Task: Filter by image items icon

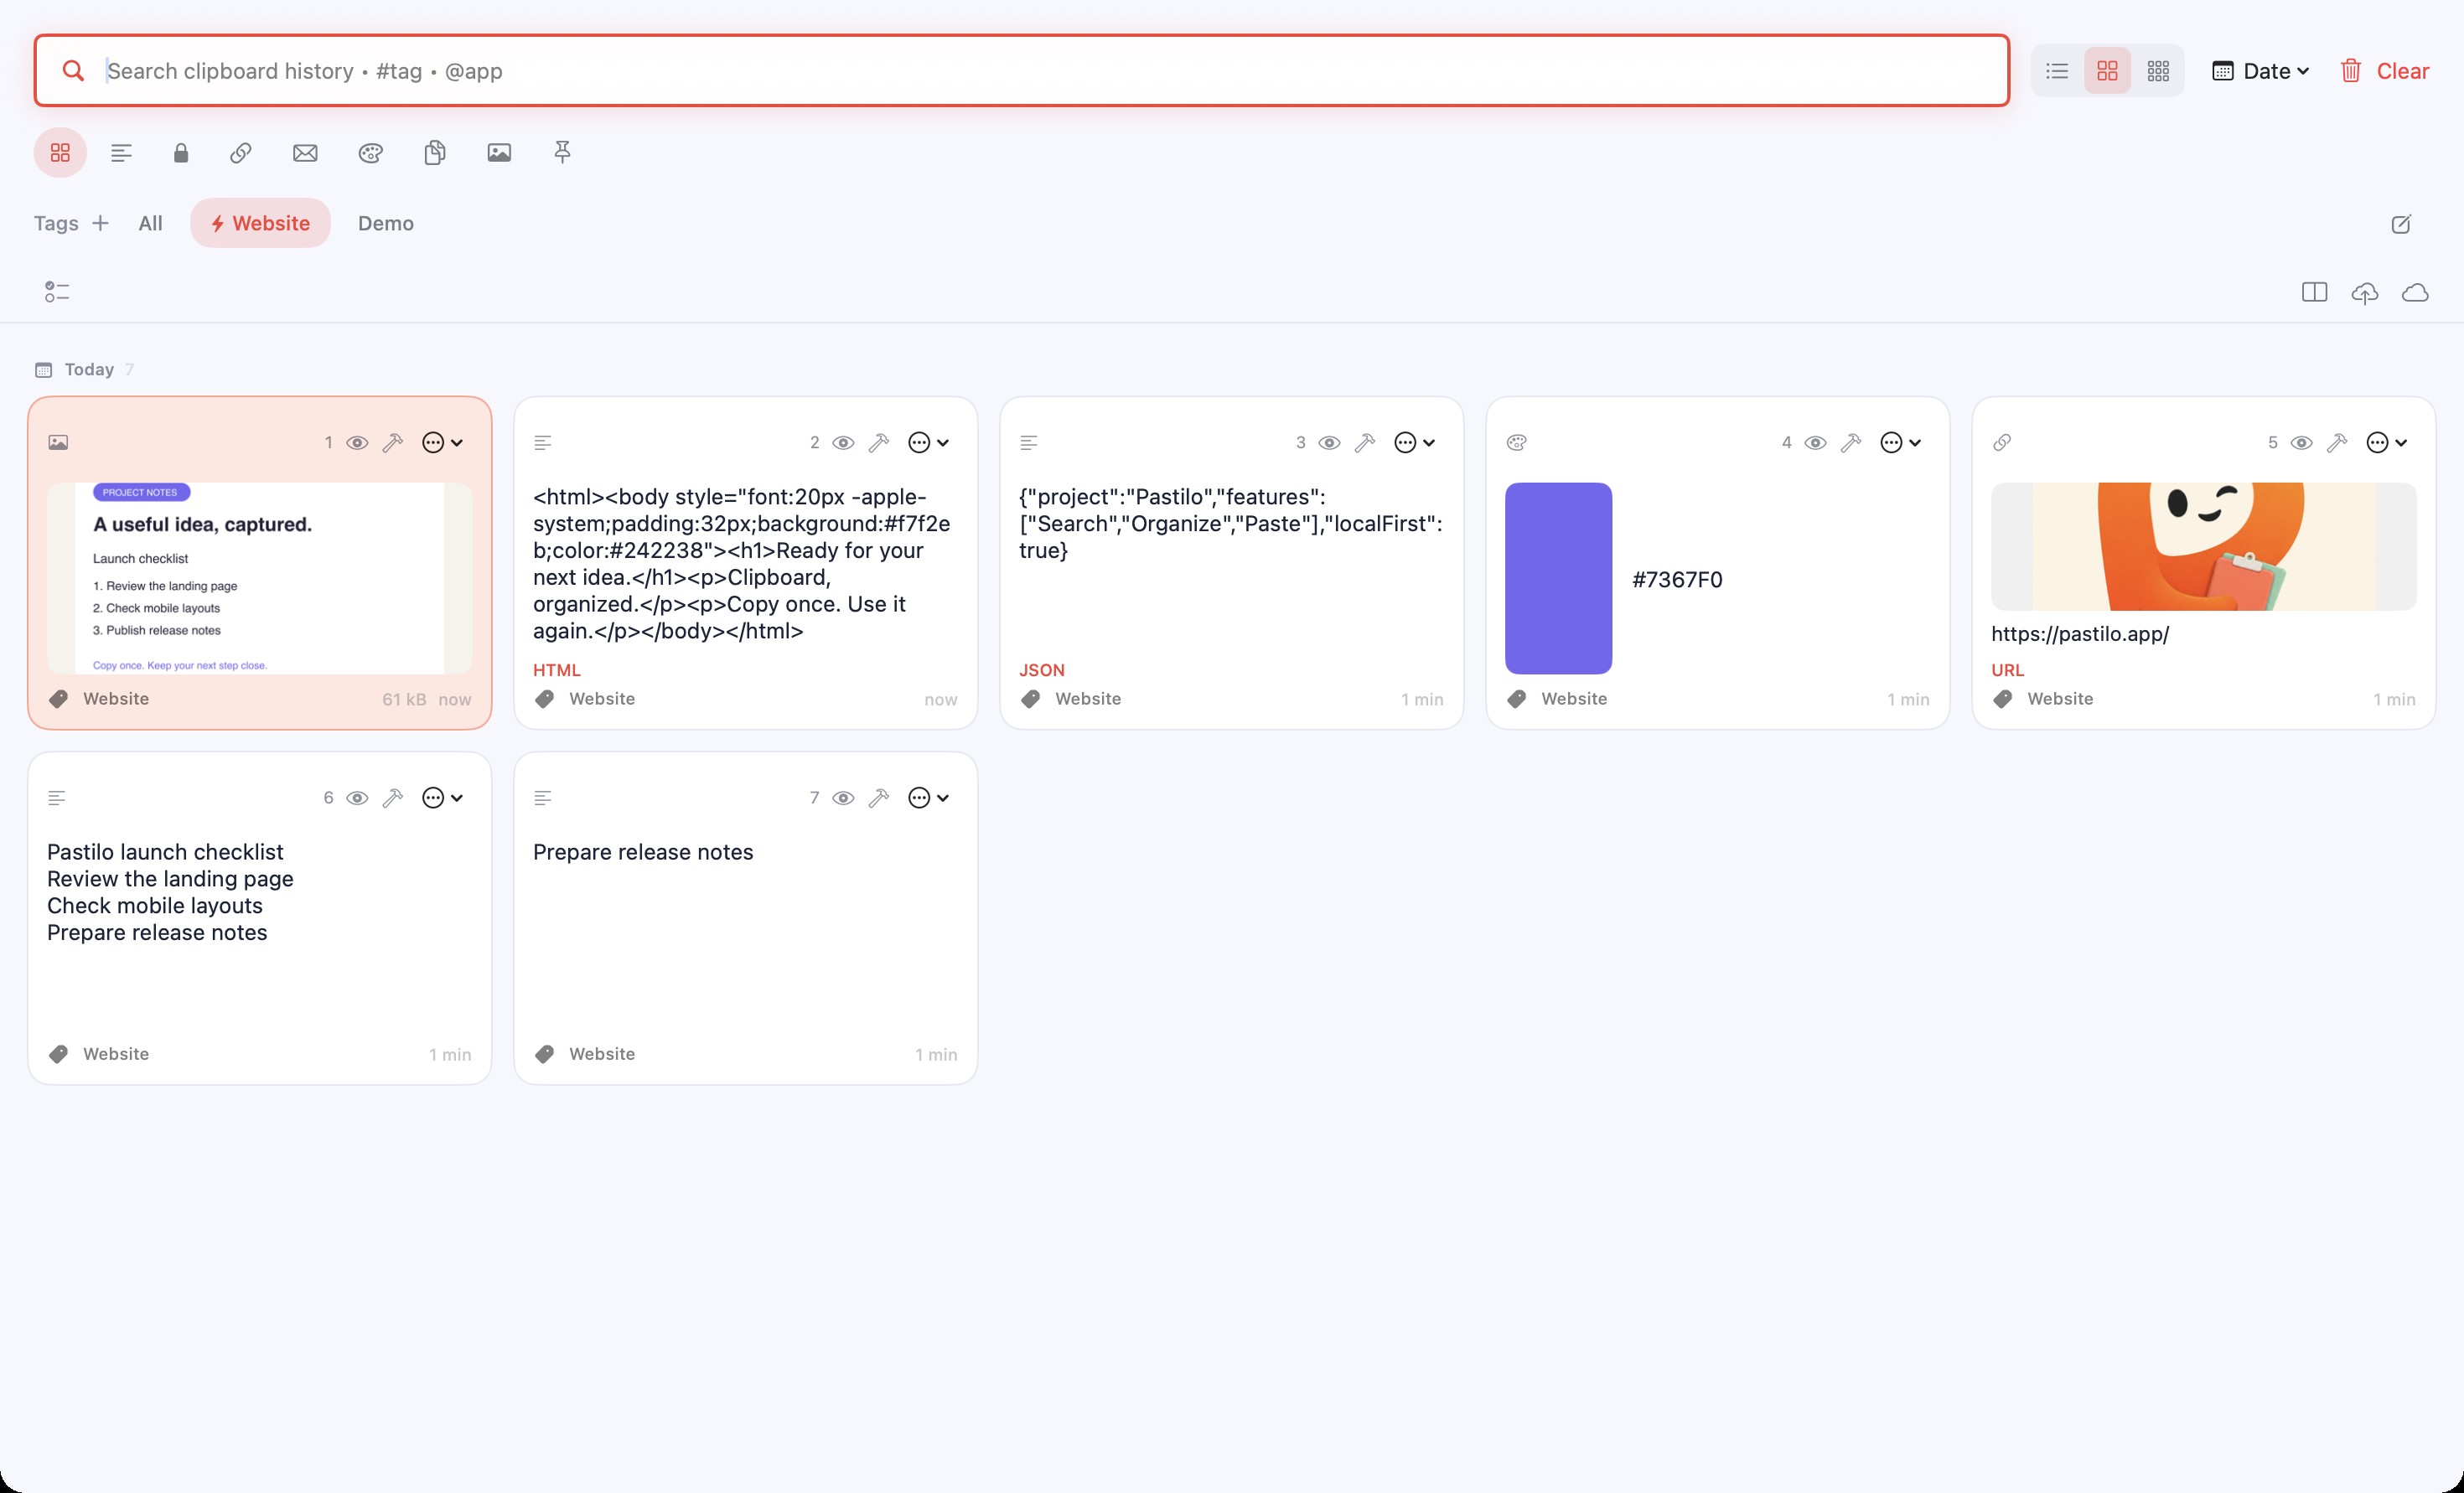Action: (x=499, y=152)
